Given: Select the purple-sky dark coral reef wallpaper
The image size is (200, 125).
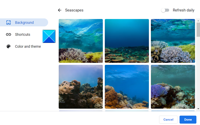Looking at the screenshot, I should coord(81,87).
